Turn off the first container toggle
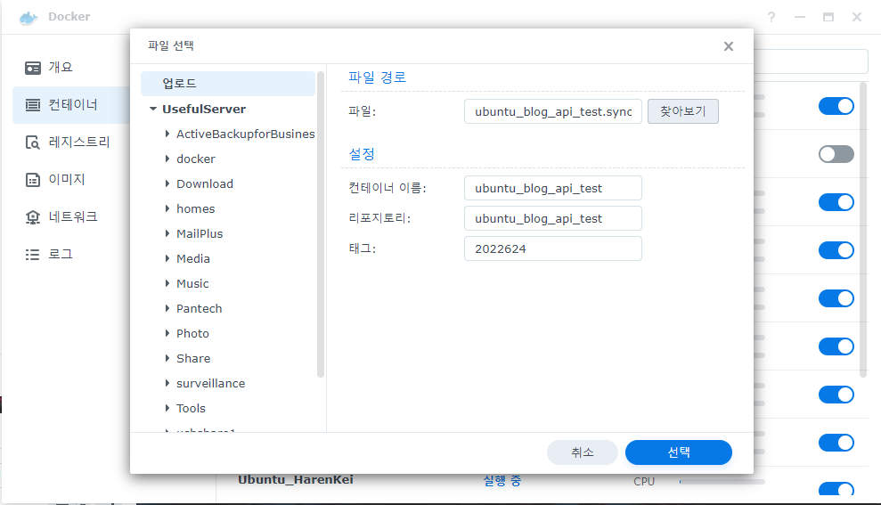Screen dimensions: 881x505 coord(836,106)
